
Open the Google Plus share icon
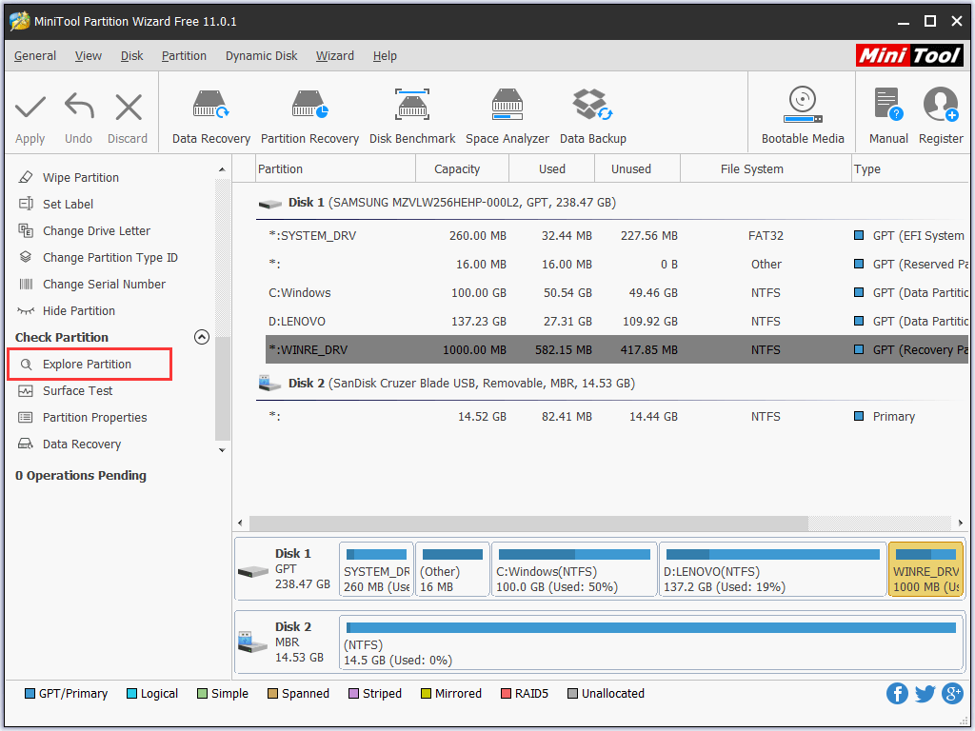952,693
